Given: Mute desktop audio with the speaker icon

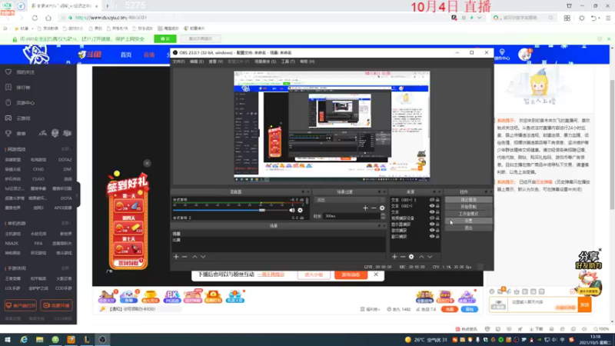Looking at the screenshot, I should point(292,210).
